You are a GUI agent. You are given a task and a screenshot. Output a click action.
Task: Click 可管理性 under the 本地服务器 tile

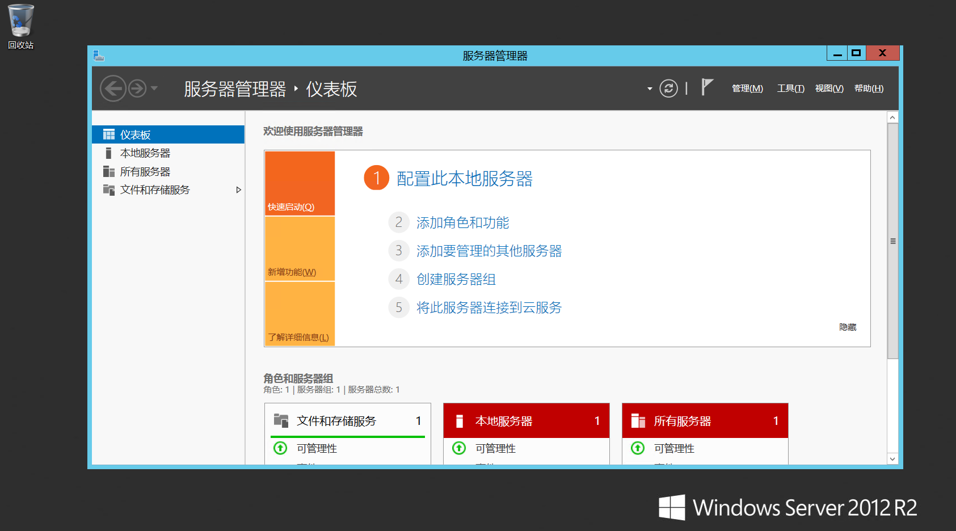click(x=495, y=448)
